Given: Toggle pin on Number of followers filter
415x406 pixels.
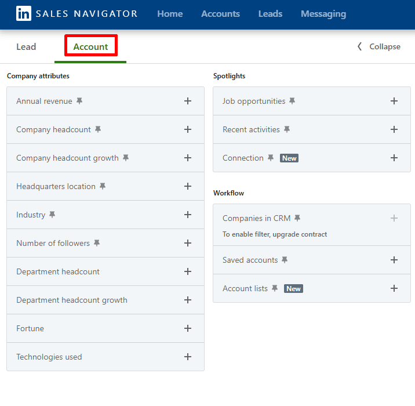Looking at the screenshot, I should click(97, 243).
